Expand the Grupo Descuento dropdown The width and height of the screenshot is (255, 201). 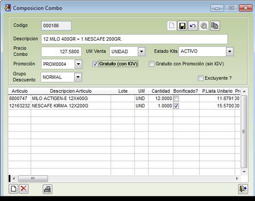click(78, 77)
